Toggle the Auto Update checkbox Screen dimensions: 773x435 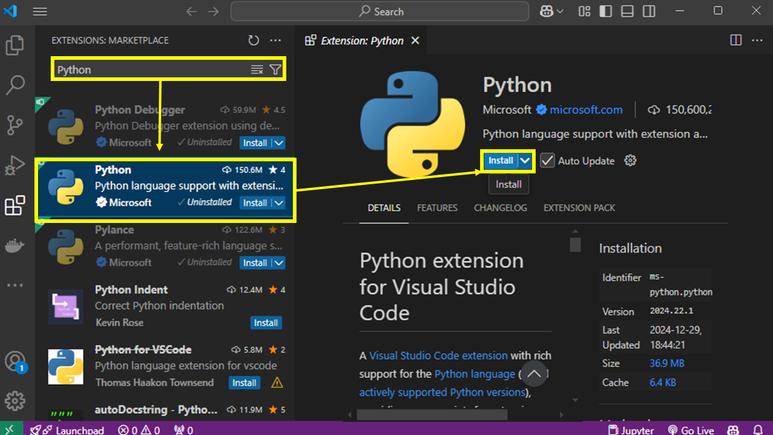tap(547, 161)
